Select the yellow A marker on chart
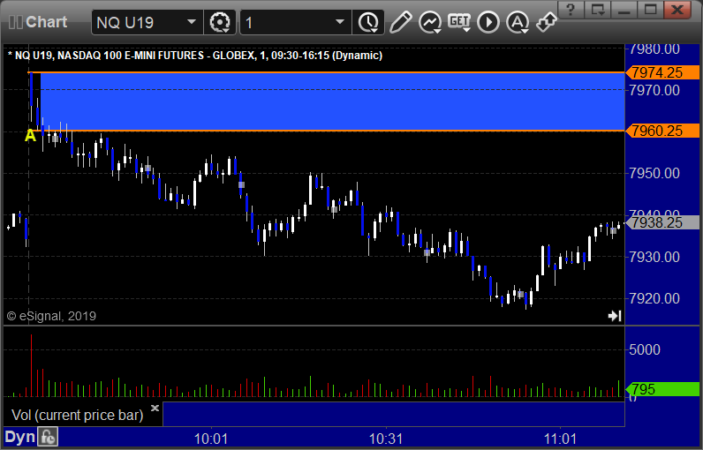Screen dimensions: 703x450 [30, 135]
